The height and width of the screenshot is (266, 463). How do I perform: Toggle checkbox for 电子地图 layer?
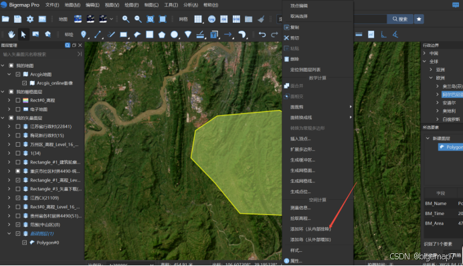click(x=18, y=109)
